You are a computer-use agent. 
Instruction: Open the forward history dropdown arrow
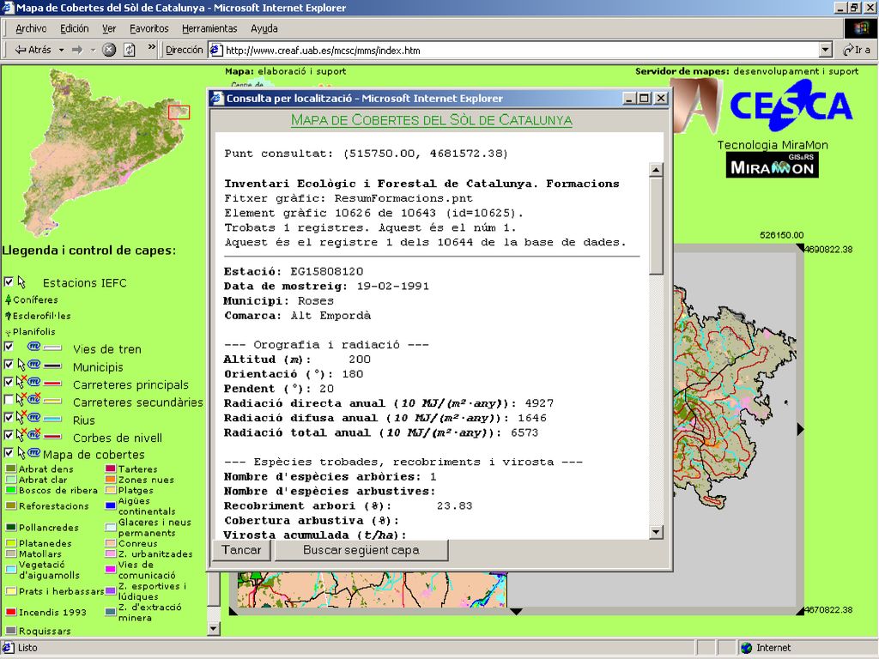point(93,50)
